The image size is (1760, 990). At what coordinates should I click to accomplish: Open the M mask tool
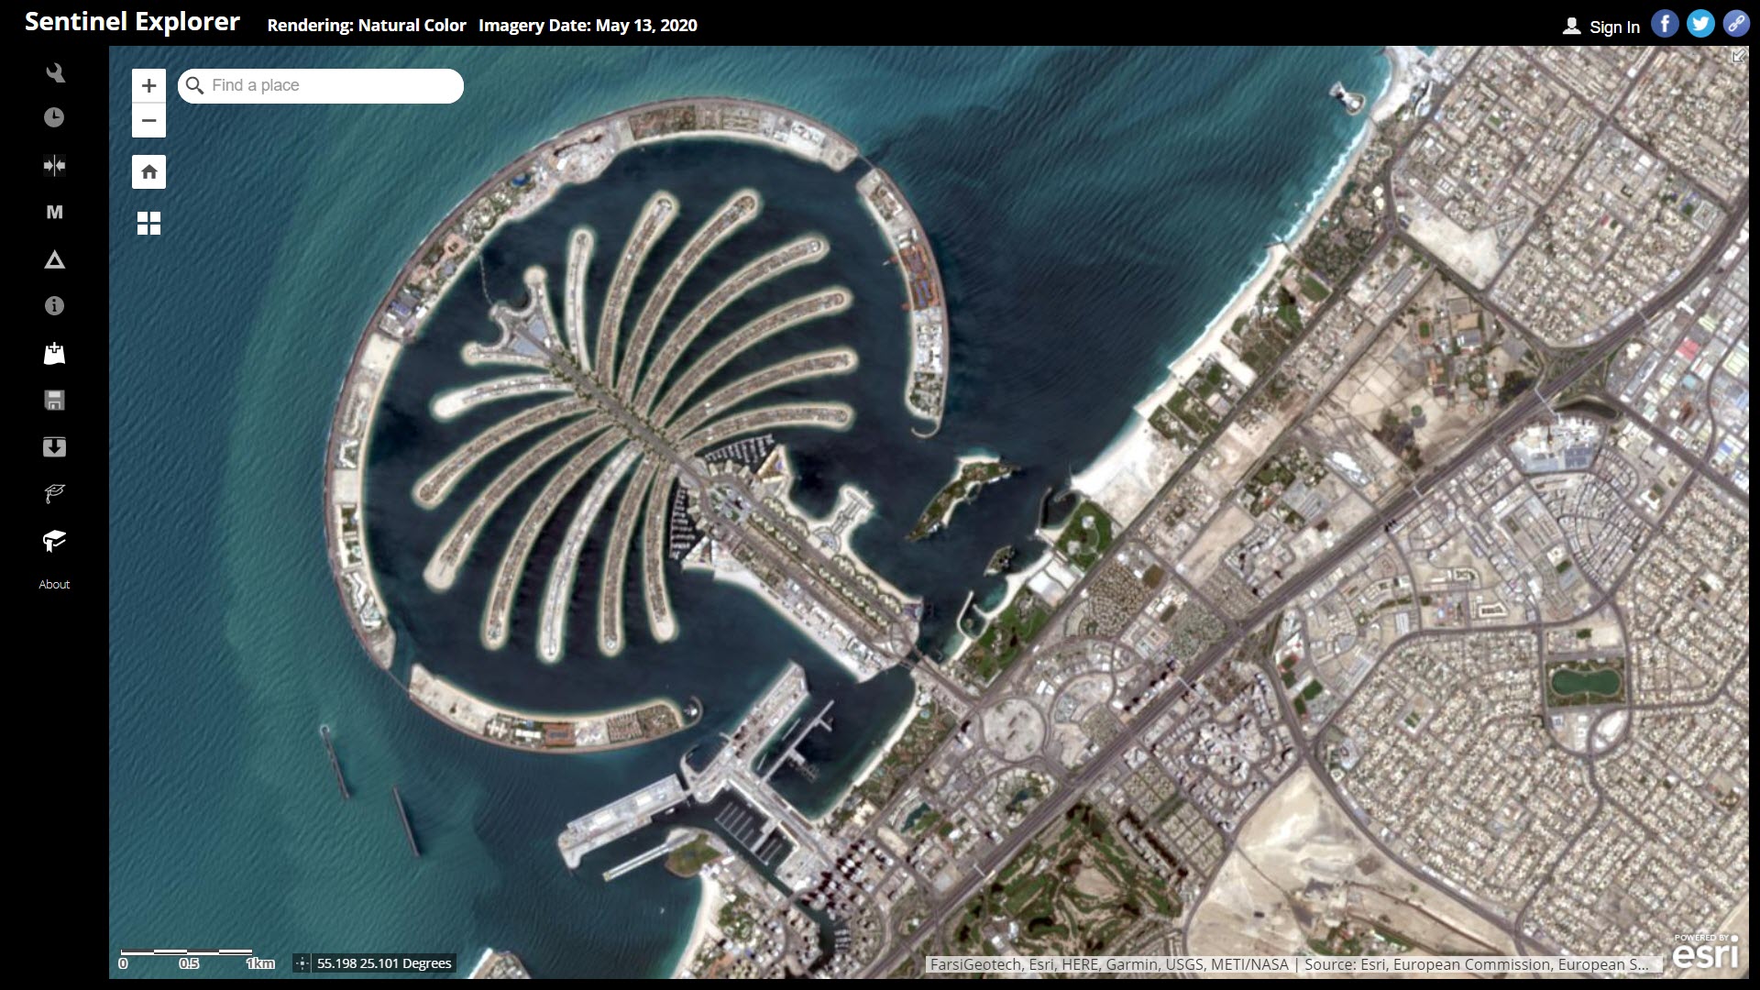click(54, 212)
